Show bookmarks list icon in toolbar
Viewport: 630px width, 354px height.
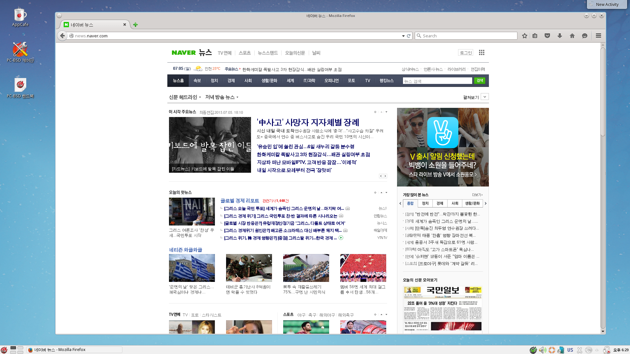535,36
